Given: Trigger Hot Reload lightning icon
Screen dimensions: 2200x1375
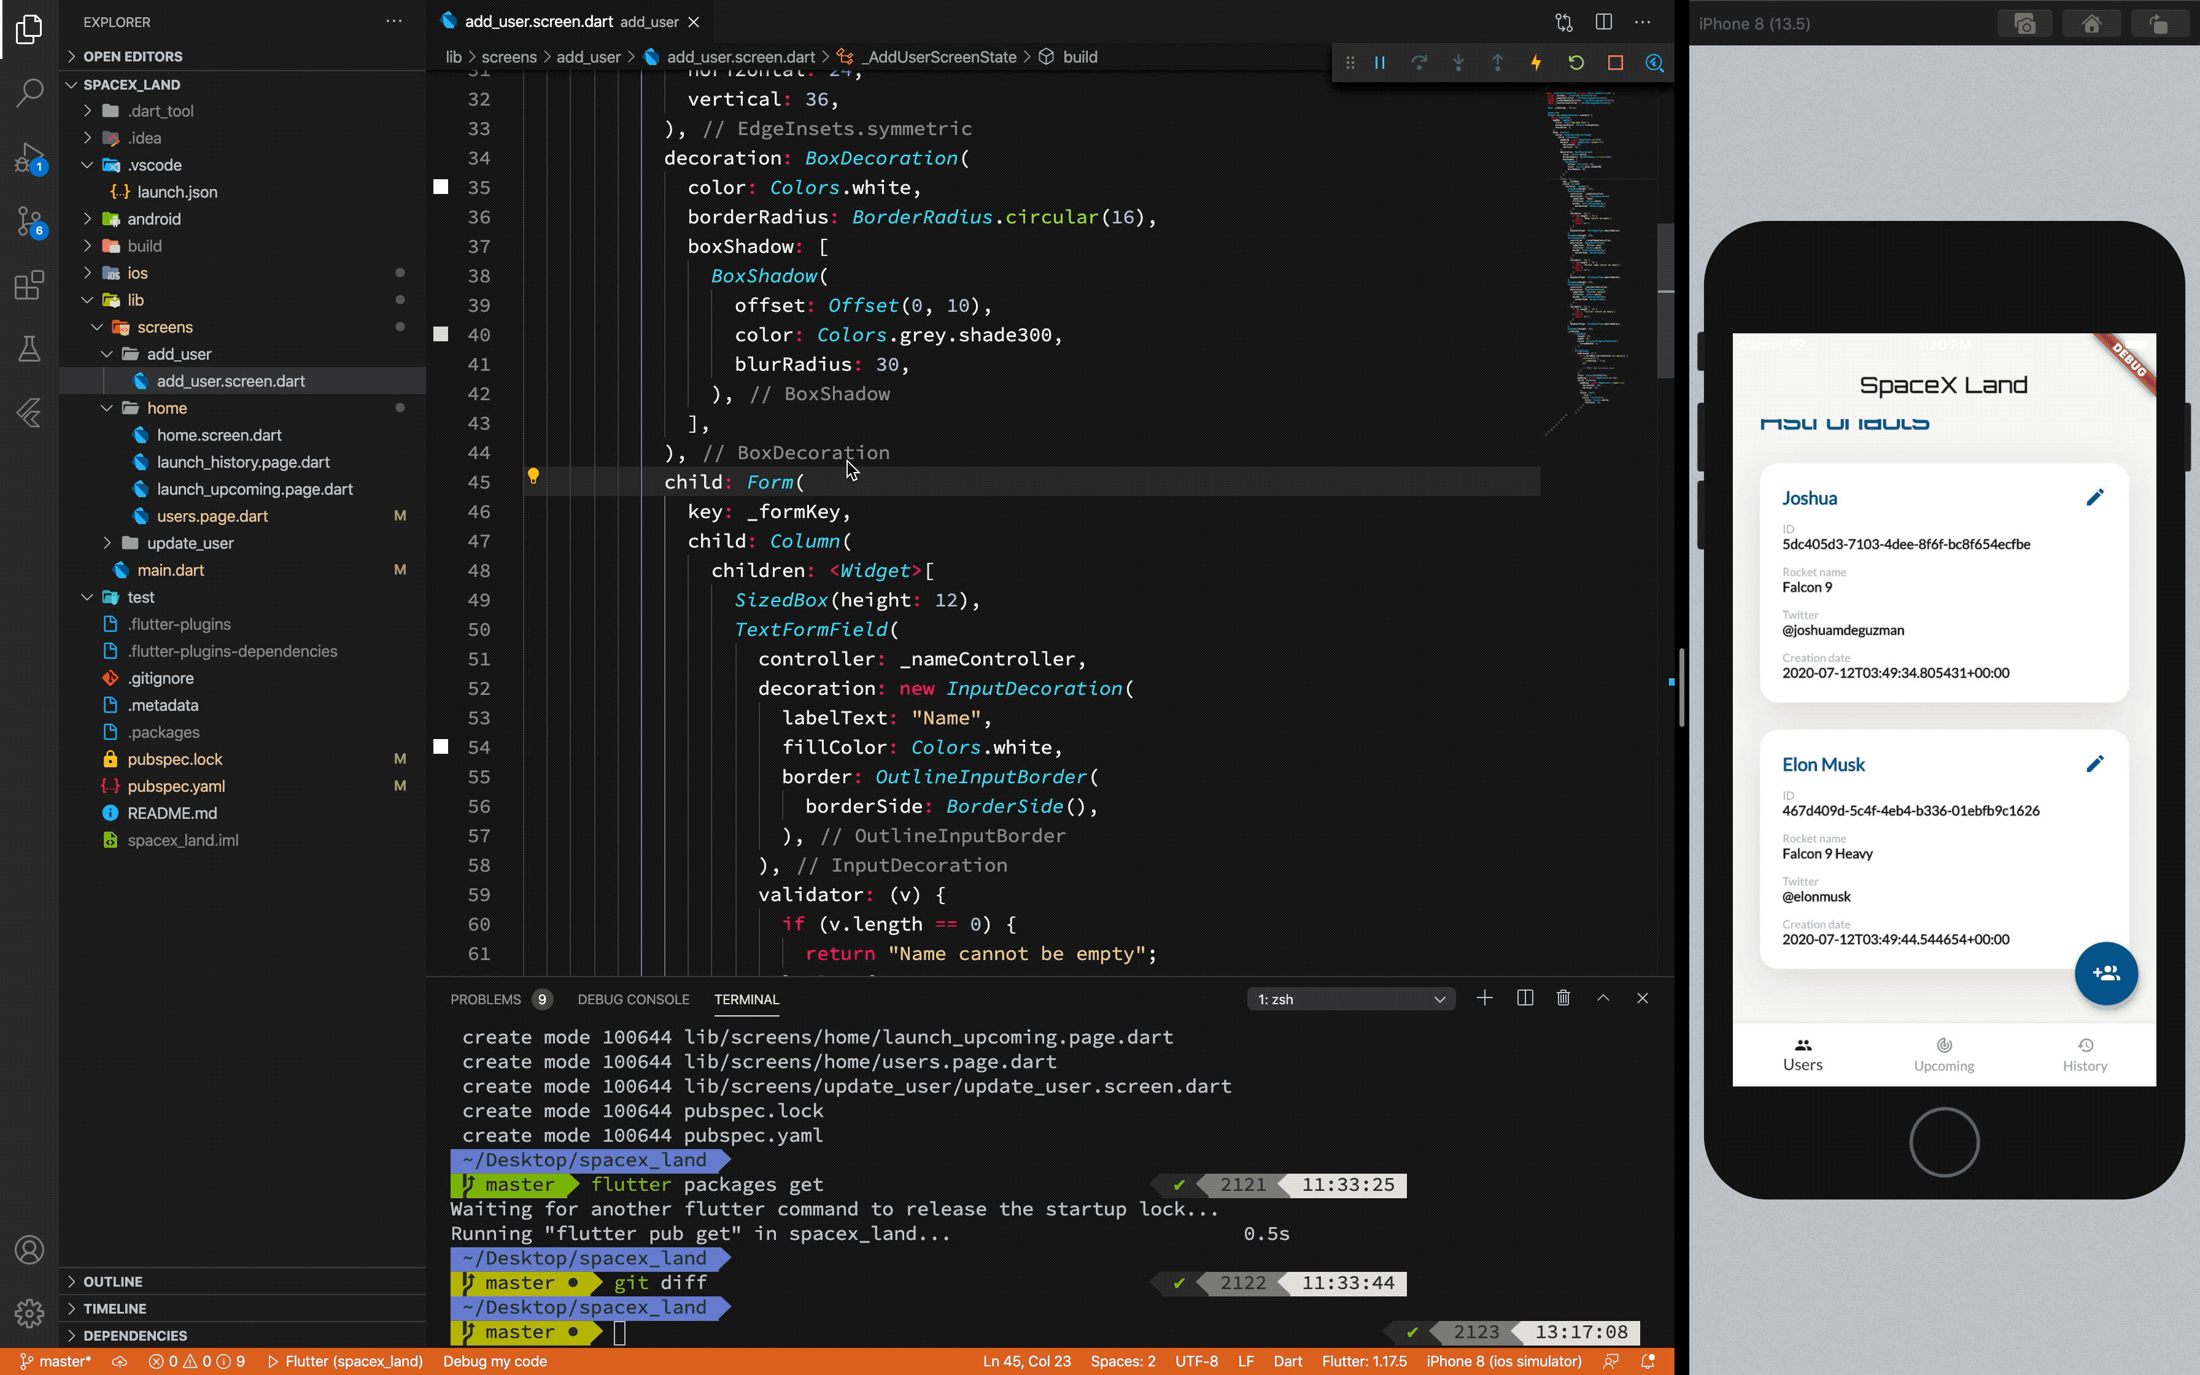Looking at the screenshot, I should [1536, 63].
